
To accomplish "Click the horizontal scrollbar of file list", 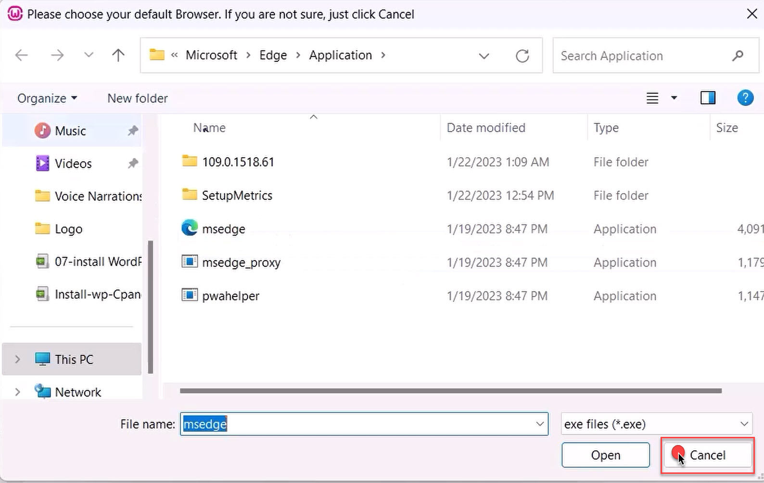I will tap(450, 391).
